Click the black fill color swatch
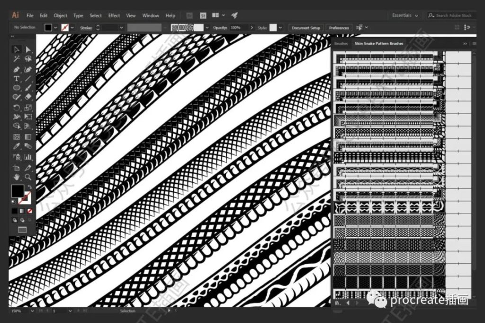The width and height of the screenshot is (485, 323). pos(18,191)
